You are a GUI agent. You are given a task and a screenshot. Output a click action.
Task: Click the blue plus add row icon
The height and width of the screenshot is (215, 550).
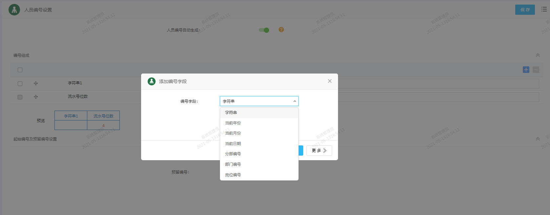(526, 70)
